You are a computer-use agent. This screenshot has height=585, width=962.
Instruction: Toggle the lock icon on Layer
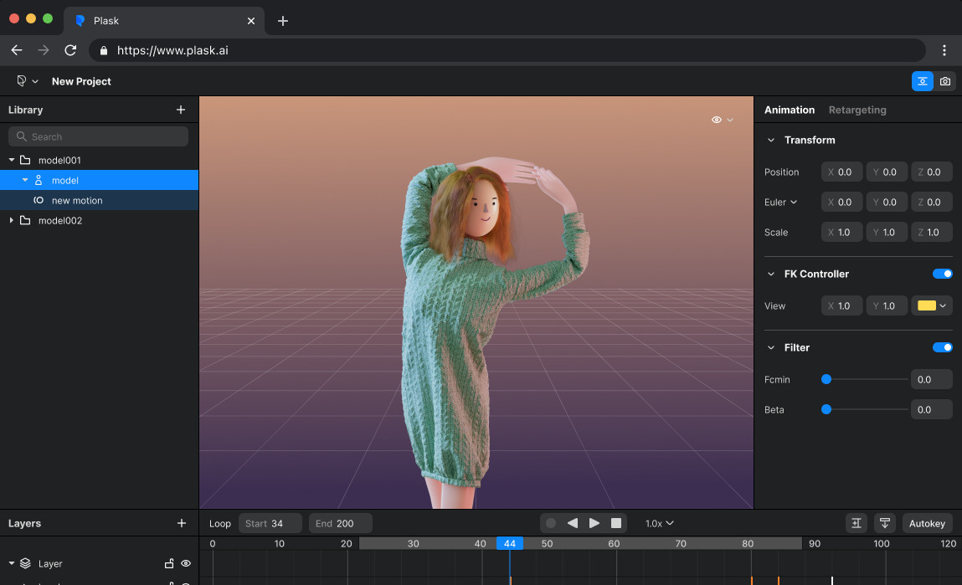coord(169,563)
